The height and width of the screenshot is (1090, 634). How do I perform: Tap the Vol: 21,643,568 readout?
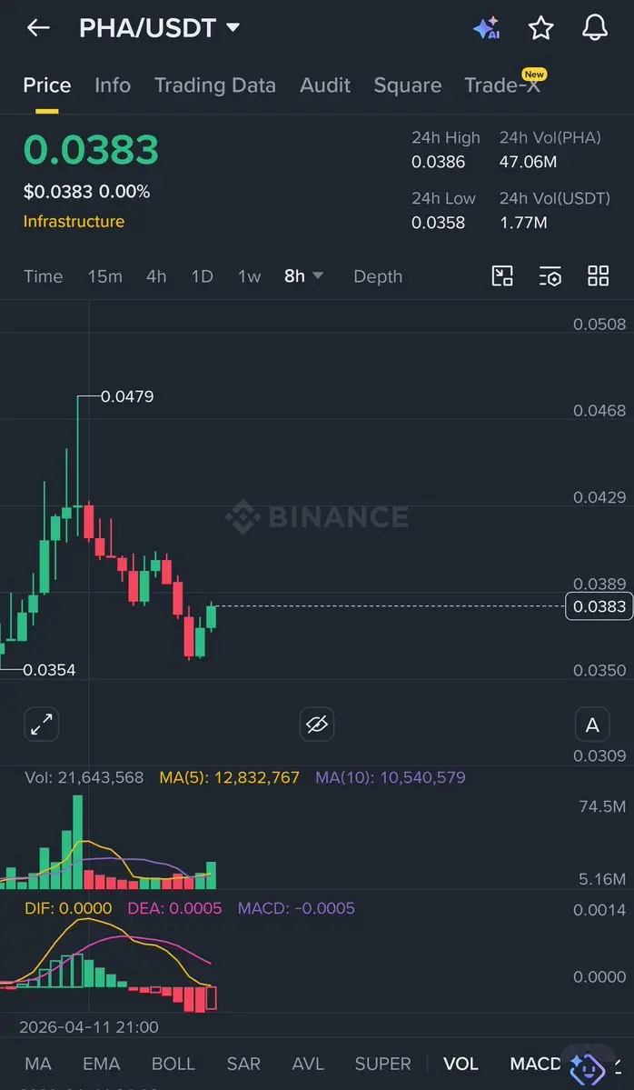coord(84,778)
